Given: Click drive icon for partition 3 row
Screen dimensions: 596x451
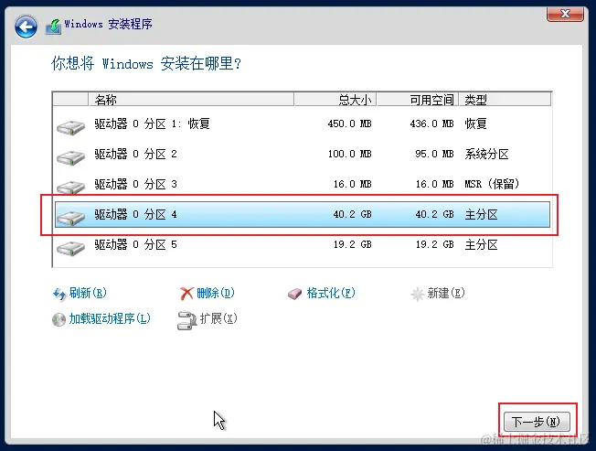Looking at the screenshot, I should [x=70, y=188].
